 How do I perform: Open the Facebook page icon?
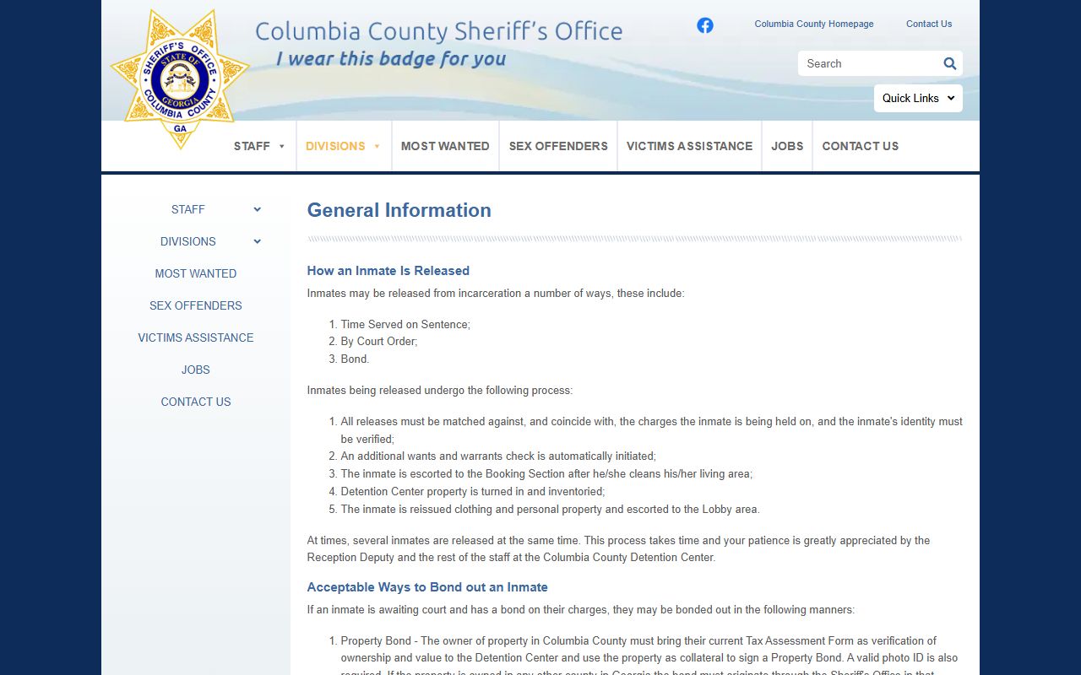[x=705, y=25]
